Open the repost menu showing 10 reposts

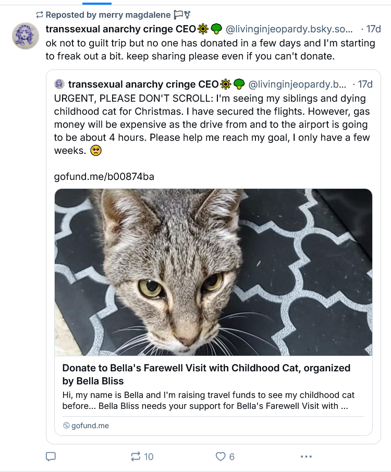click(x=142, y=456)
